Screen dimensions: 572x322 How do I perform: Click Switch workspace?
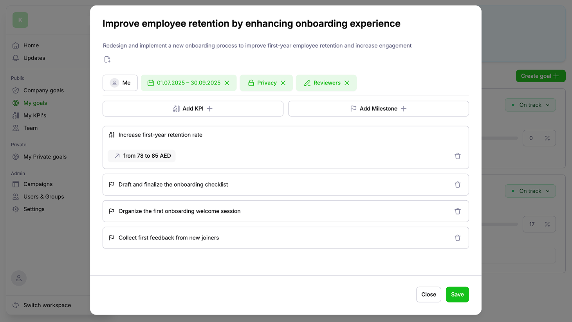pyautogui.click(x=47, y=305)
